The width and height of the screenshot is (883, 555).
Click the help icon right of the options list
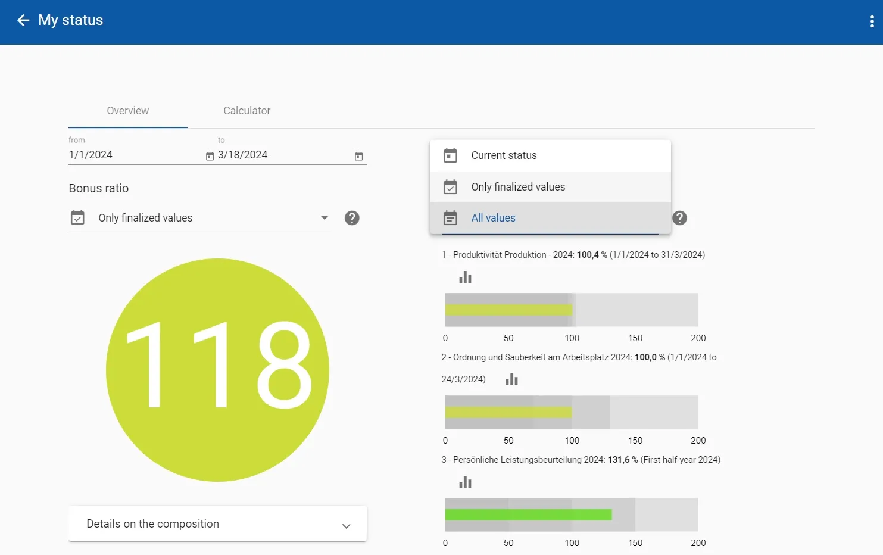pyautogui.click(x=679, y=218)
